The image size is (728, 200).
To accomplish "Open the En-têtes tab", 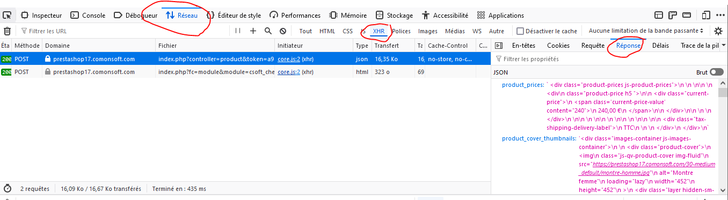I will [x=523, y=46].
